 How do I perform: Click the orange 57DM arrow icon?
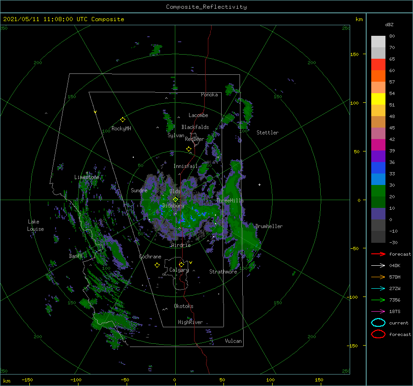tap(378, 277)
